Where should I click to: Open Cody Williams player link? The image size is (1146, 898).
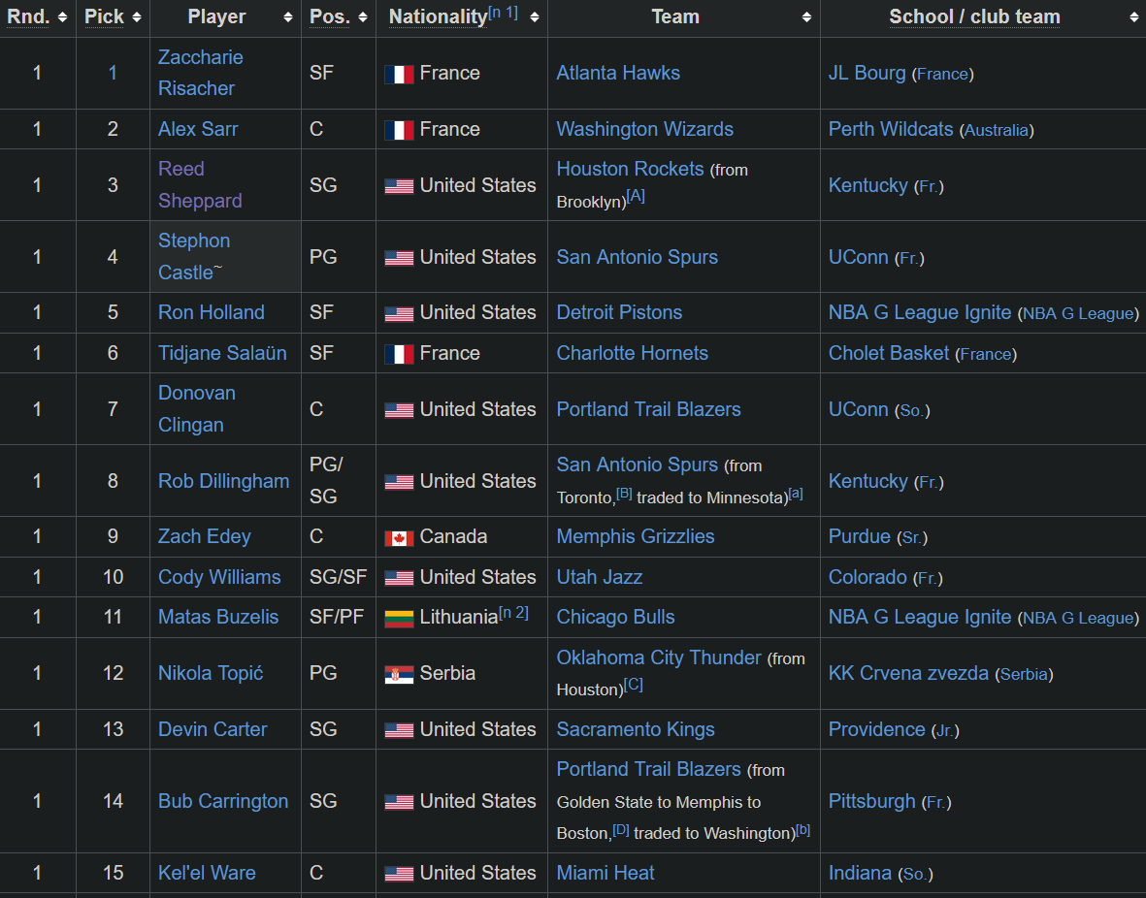[x=219, y=577]
